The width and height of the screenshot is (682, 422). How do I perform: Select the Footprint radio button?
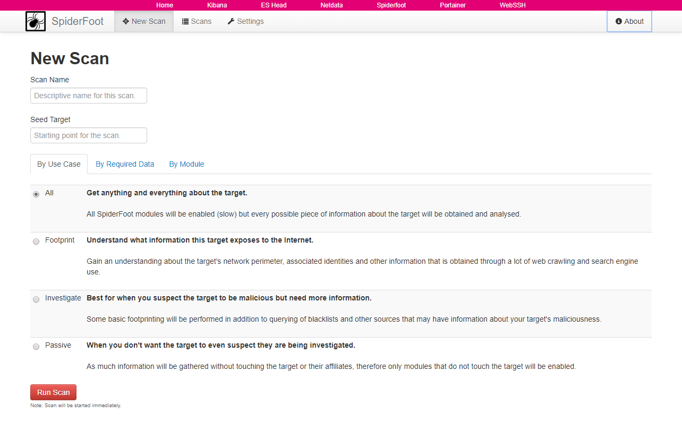coord(36,242)
